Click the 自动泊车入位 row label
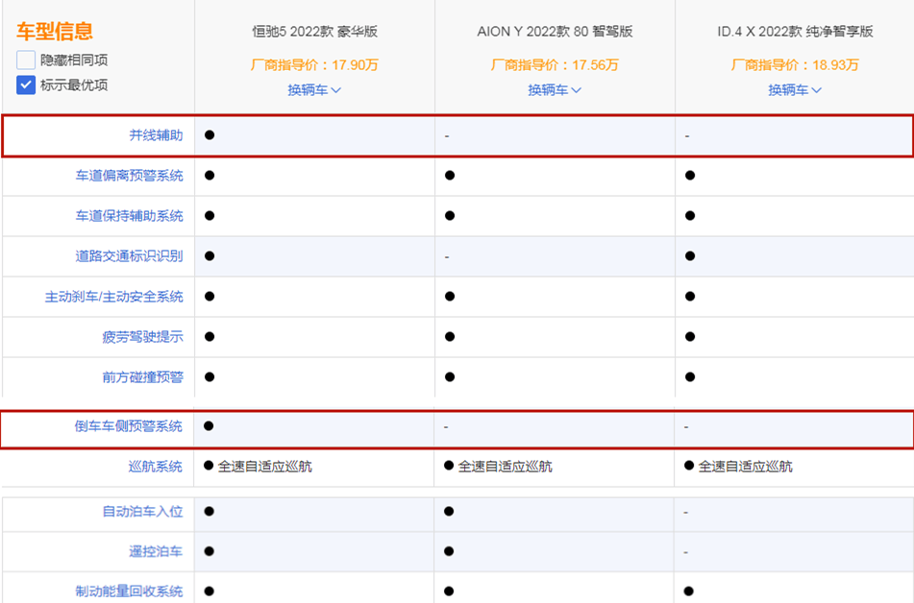914x603 pixels. click(142, 511)
